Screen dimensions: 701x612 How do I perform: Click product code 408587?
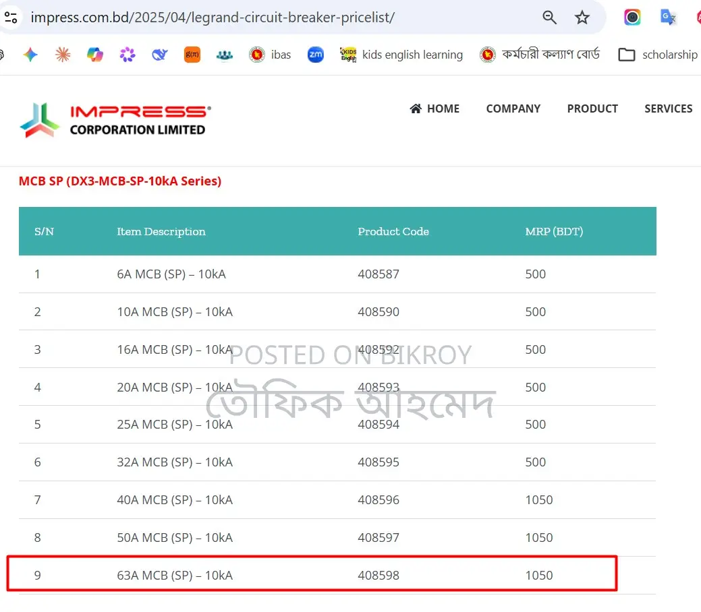pos(378,274)
